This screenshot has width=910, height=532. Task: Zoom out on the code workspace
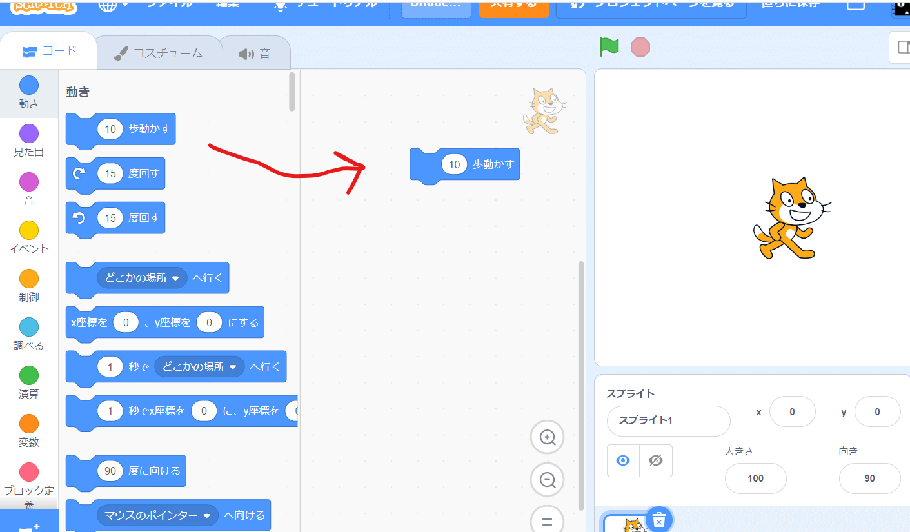point(548,480)
